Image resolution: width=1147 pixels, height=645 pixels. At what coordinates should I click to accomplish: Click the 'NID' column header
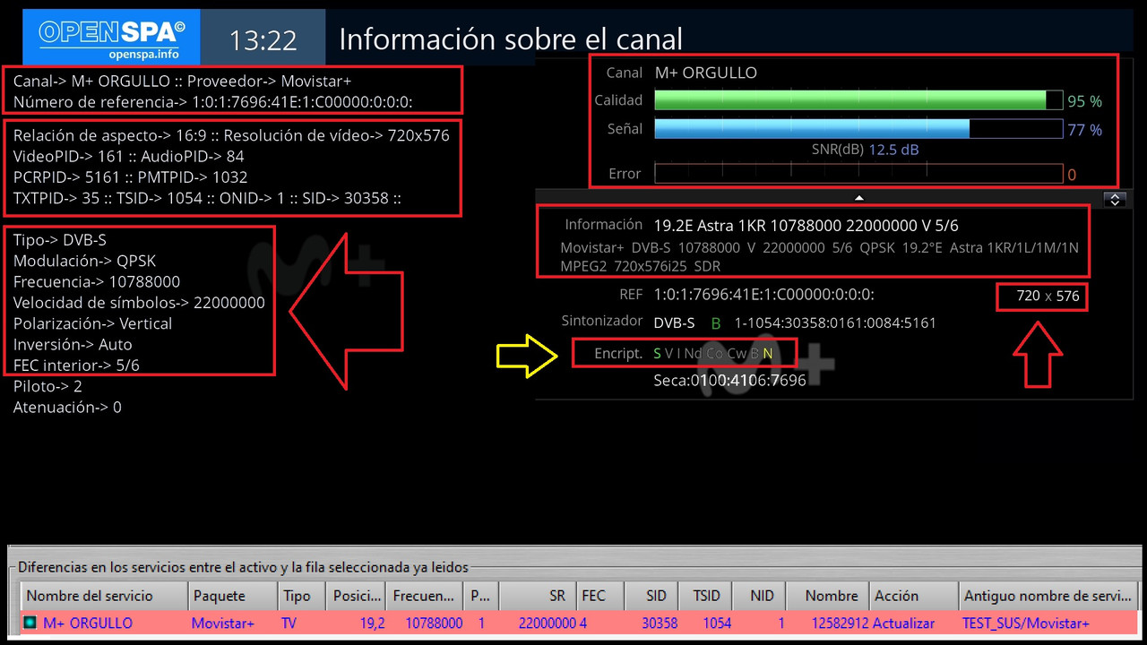point(761,596)
